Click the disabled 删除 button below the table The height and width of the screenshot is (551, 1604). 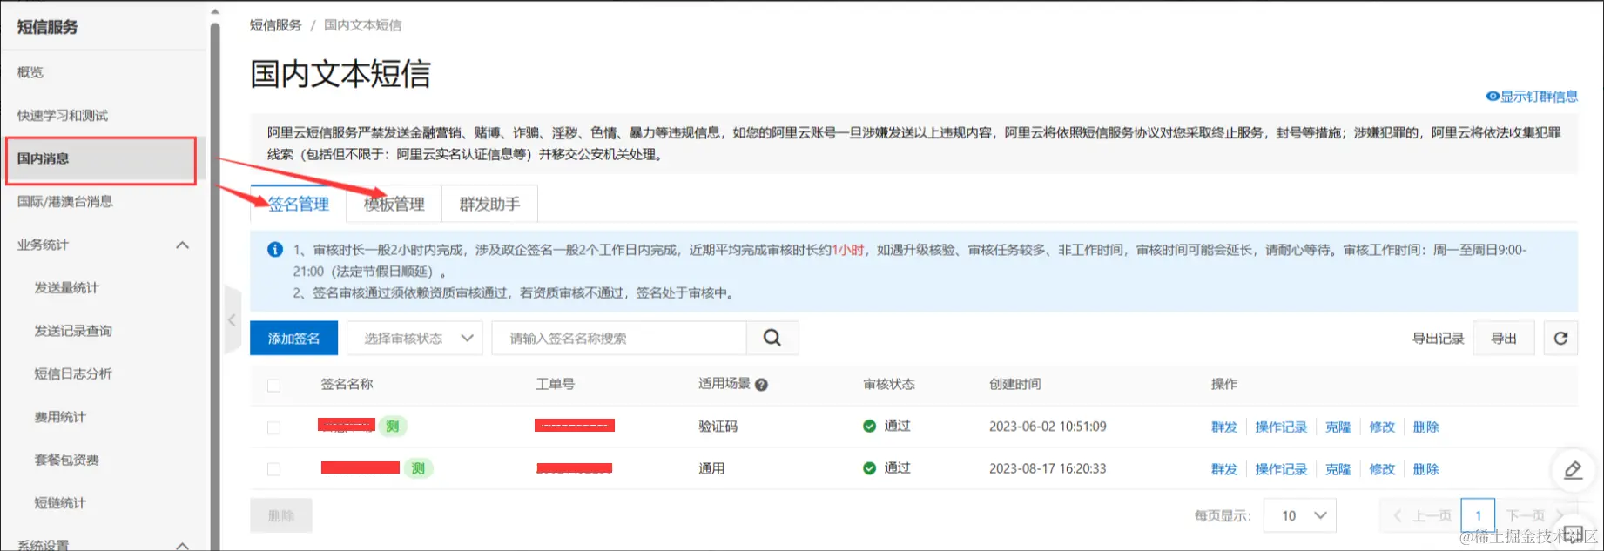[x=281, y=515]
